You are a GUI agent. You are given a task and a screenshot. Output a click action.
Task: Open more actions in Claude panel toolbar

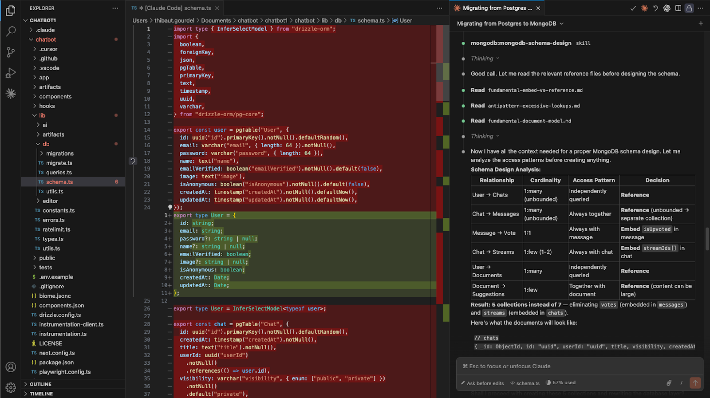pyautogui.click(x=701, y=8)
